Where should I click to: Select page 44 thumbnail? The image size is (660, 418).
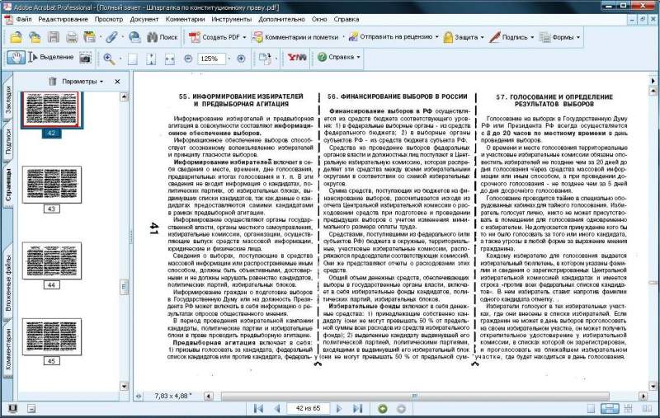click(52, 261)
